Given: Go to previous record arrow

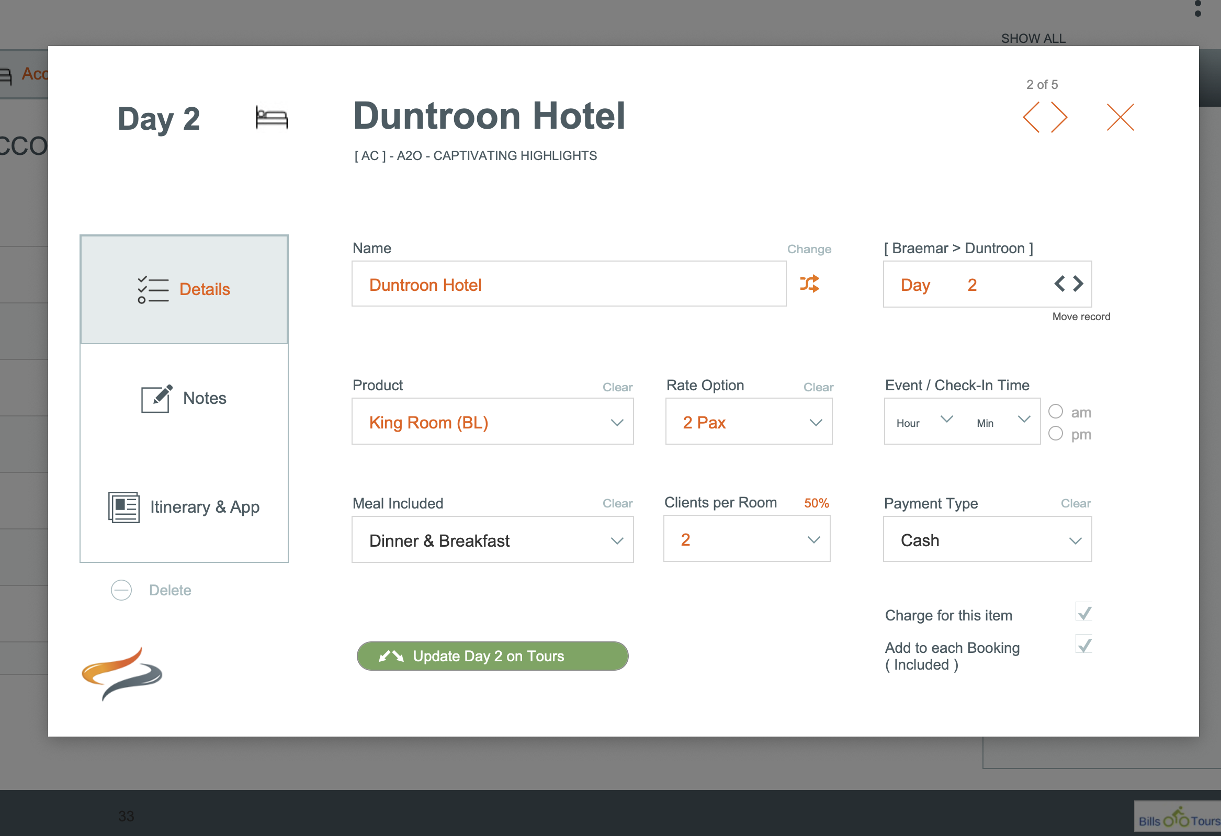Looking at the screenshot, I should point(1031,118).
